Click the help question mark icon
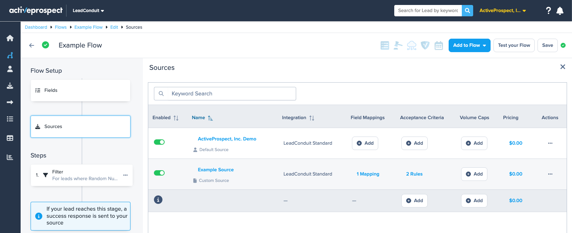The width and height of the screenshot is (572, 233). [x=548, y=11]
